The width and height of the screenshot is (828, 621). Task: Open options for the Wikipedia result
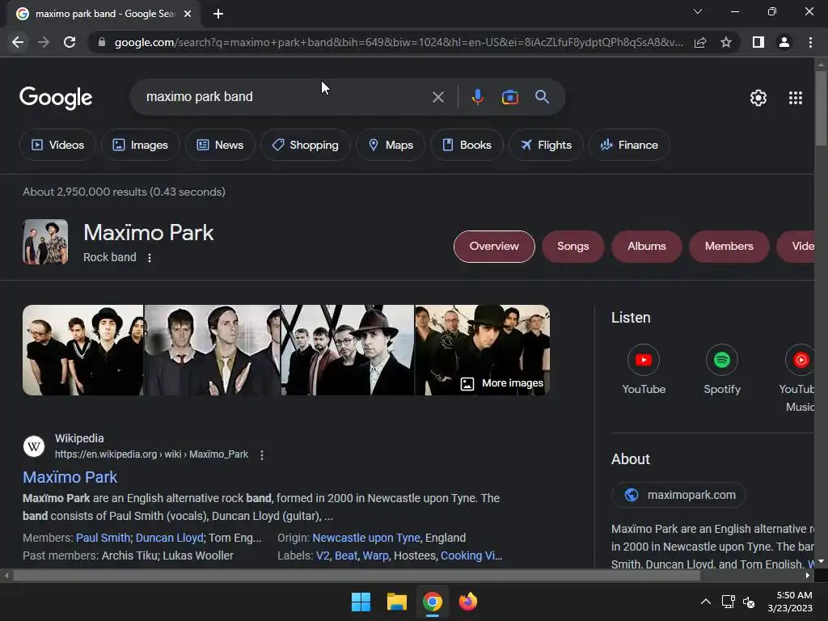pyautogui.click(x=262, y=454)
